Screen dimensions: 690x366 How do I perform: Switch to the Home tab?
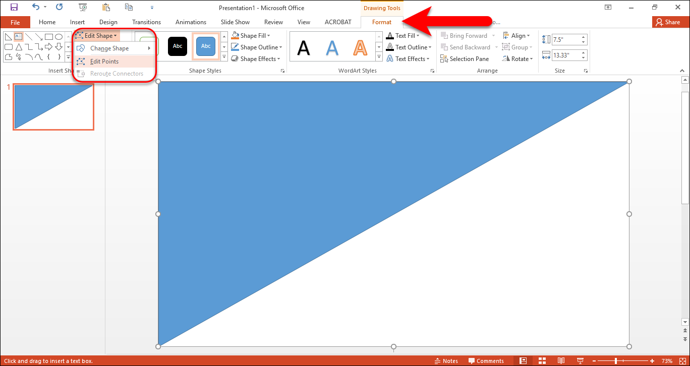pos(47,22)
